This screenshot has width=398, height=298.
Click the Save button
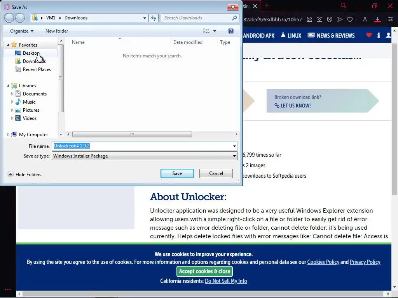177,173
